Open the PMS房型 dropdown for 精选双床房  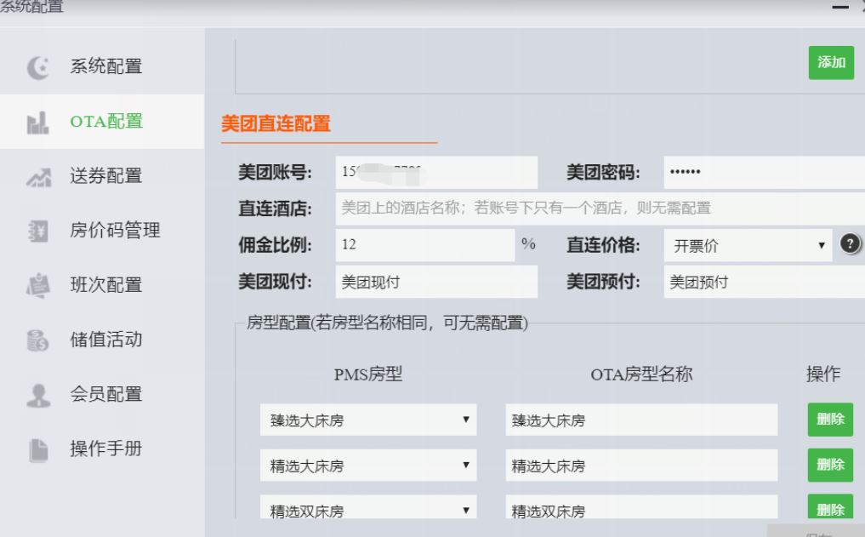[367, 511]
